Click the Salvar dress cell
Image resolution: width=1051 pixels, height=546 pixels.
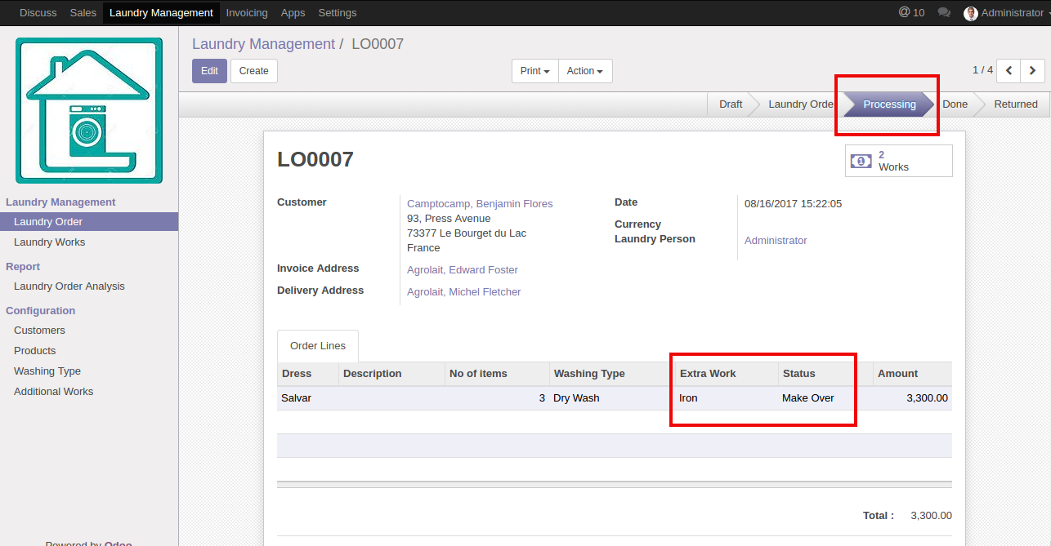click(x=308, y=398)
